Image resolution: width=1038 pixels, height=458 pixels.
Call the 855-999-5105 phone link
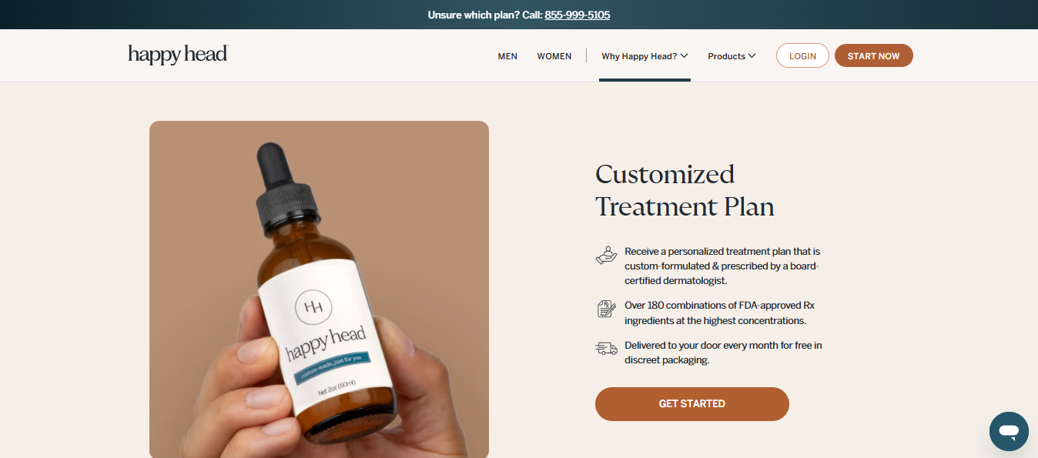coord(577,15)
